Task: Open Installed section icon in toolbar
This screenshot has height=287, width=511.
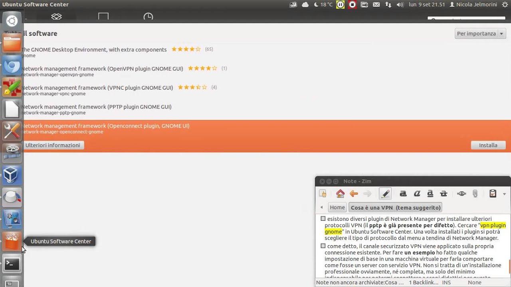Action: tap(103, 17)
